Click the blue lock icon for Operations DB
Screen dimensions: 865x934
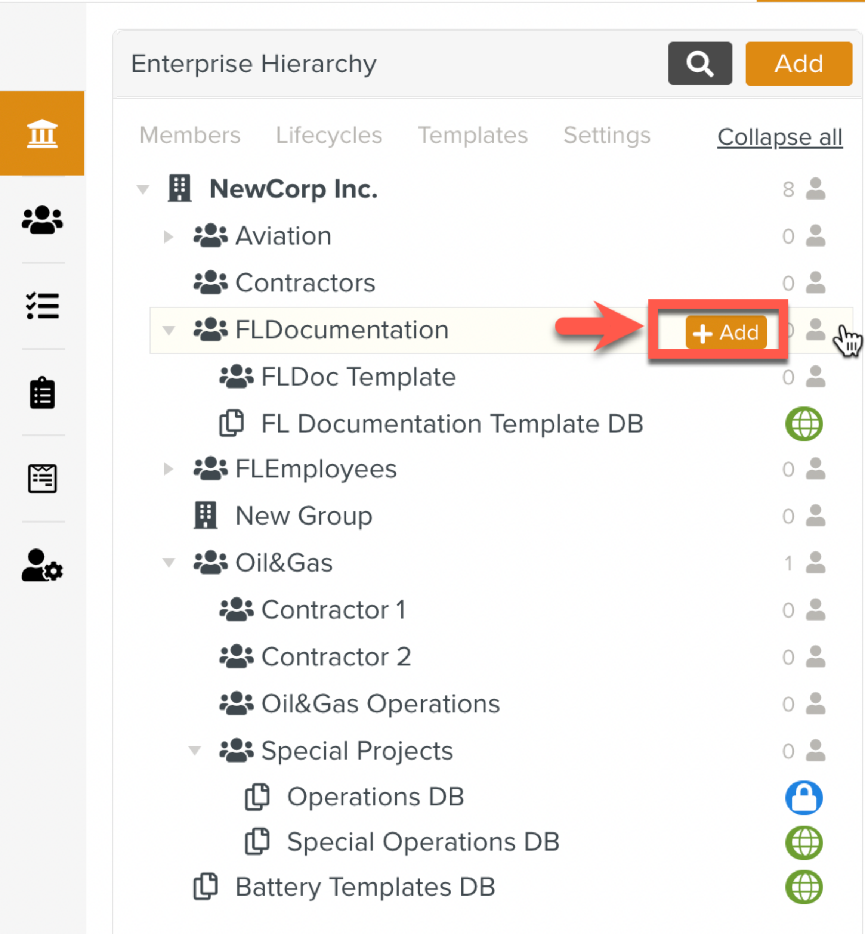[x=804, y=797]
